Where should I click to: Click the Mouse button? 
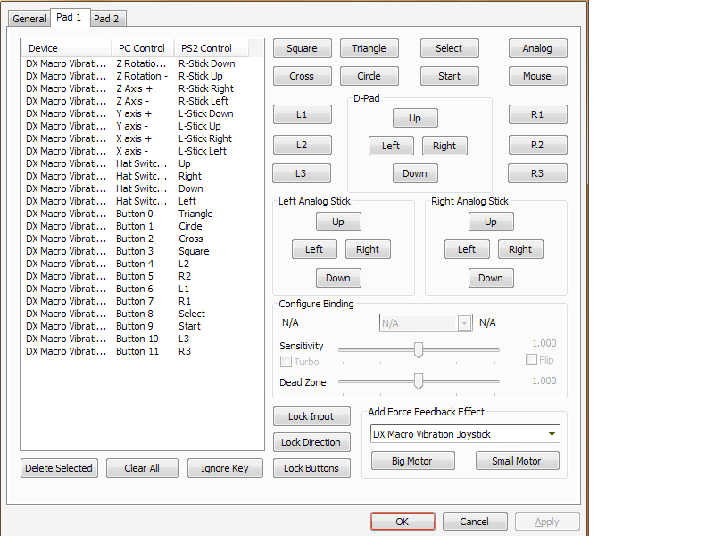coord(537,76)
